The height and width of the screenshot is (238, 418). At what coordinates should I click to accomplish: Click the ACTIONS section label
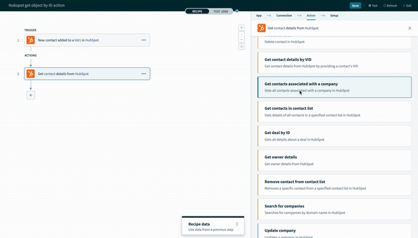coord(31,56)
